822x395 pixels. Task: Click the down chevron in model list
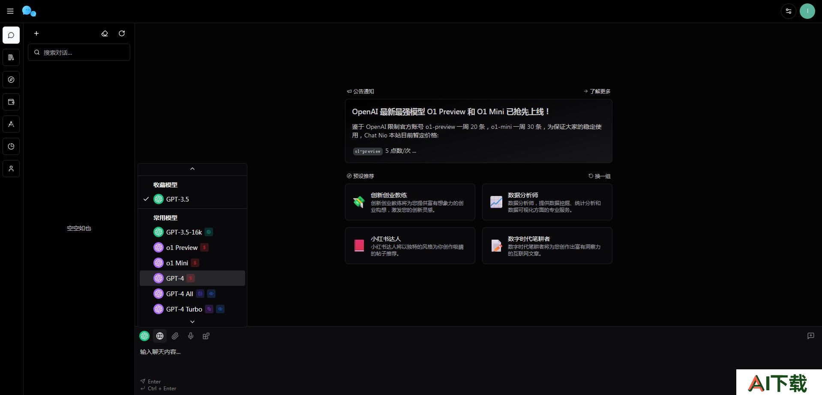[192, 321]
